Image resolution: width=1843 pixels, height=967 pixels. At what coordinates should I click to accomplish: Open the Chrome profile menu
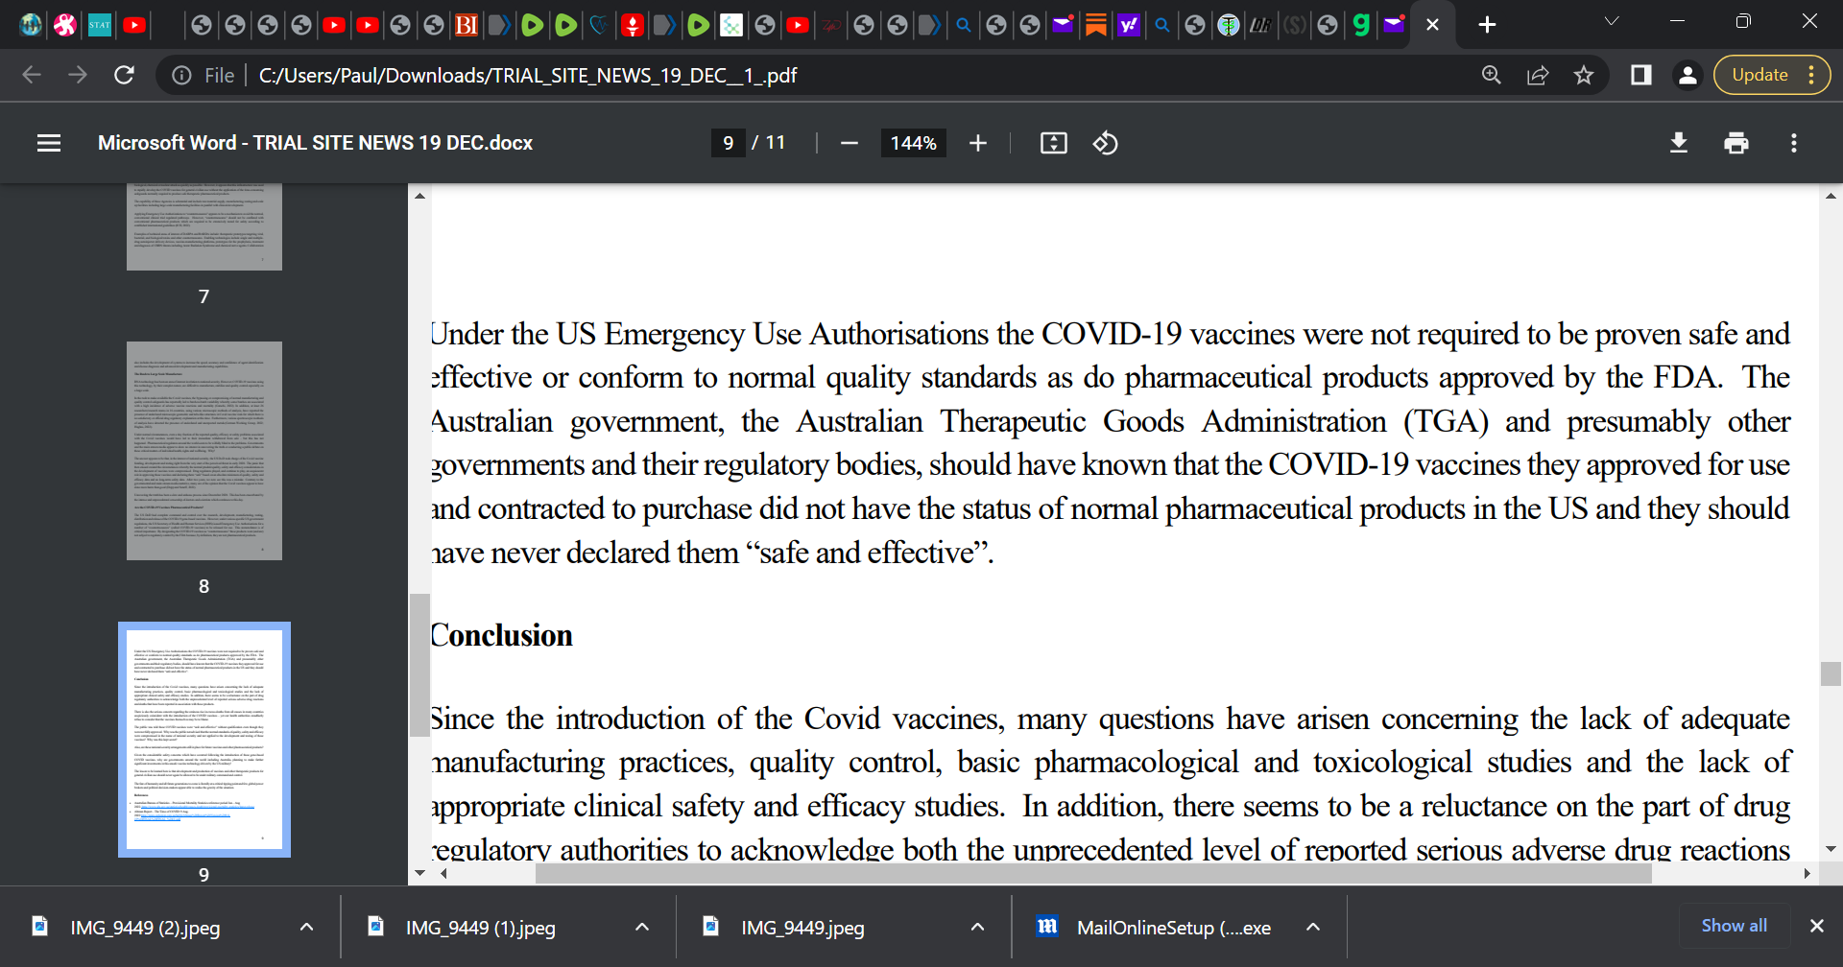(x=1687, y=75)
